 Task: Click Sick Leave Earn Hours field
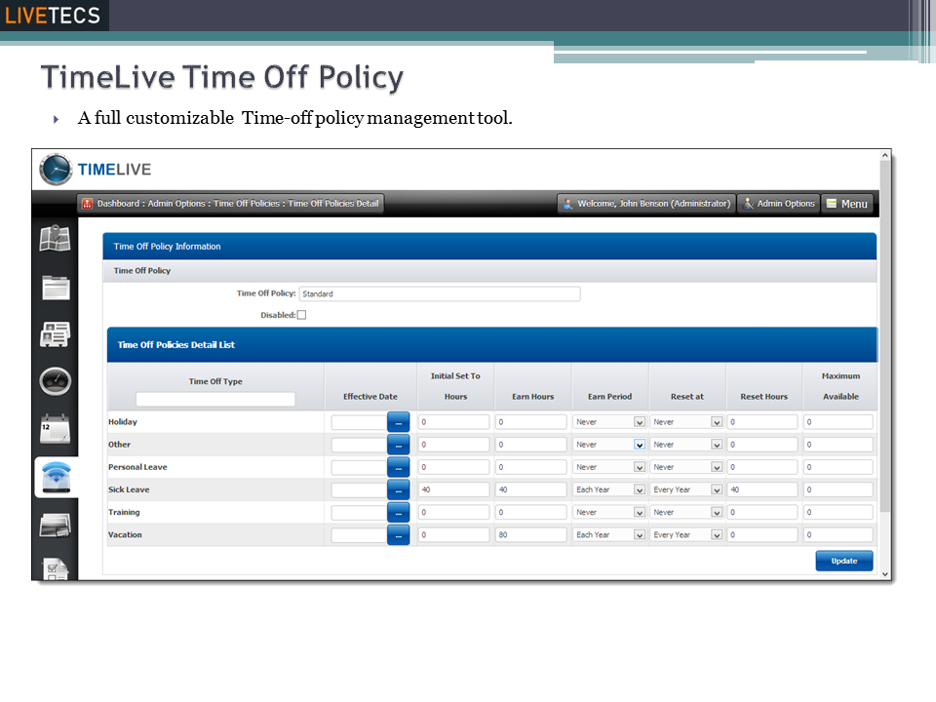coord(530,489)
